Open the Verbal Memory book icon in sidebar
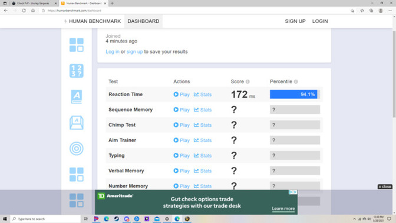This screenshot has height=223, width=396. pos(76,97)
